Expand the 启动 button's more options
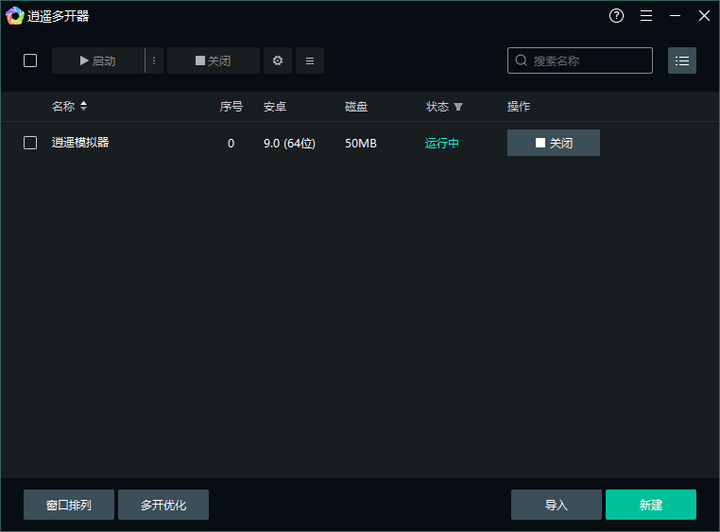Image resolution: width=720 pixels, height=532 pixels. (154, 60)
